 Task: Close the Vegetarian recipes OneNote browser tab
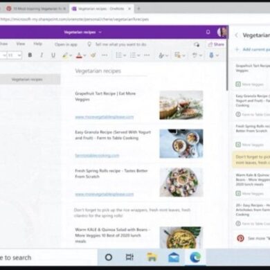point(129,9)
